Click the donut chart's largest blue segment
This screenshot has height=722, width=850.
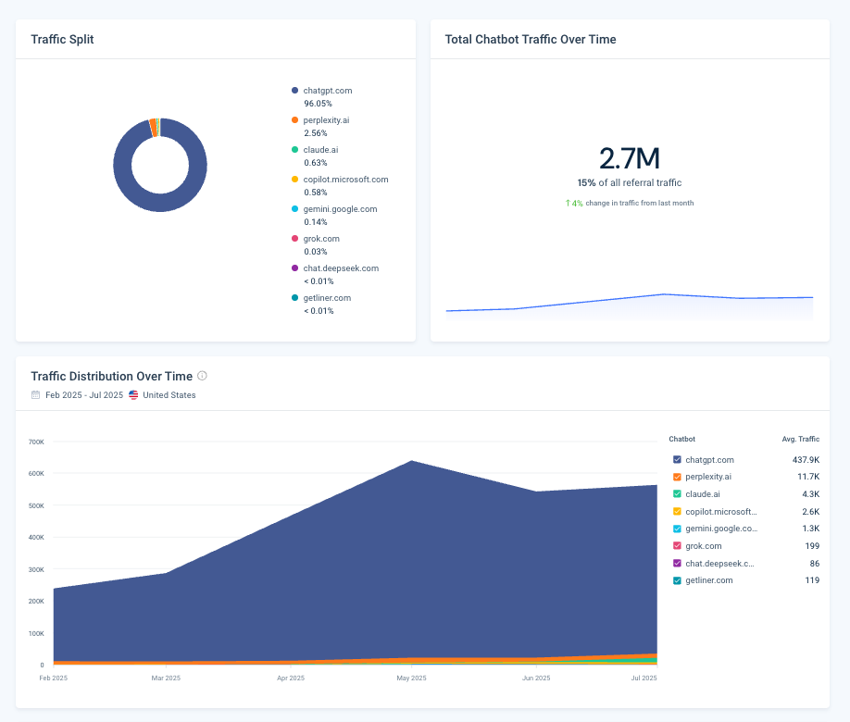[160, 204]
